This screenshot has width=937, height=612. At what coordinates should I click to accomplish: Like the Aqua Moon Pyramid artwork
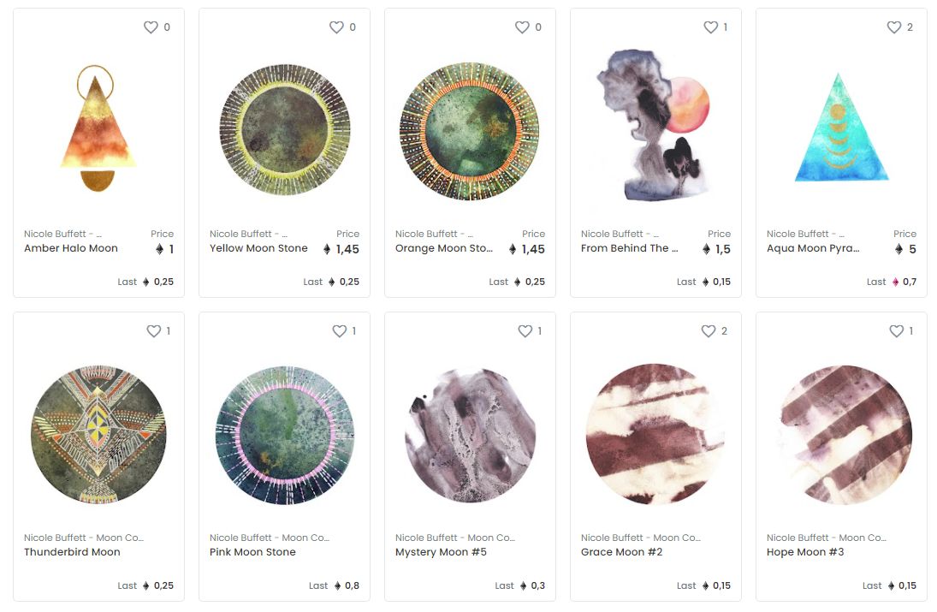pyautogui.click(x=894, y=27)
